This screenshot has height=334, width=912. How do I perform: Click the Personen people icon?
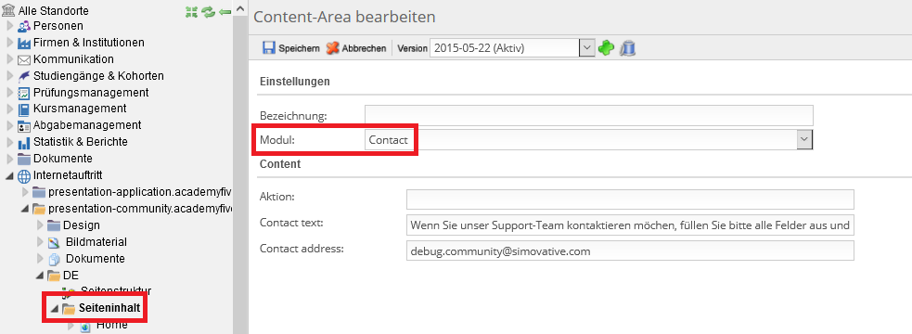pyautogui.click(x=24, y=26)
